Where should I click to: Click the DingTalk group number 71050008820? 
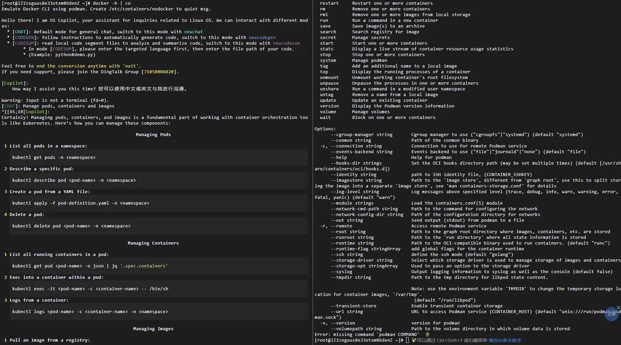(x=160, y=72)
